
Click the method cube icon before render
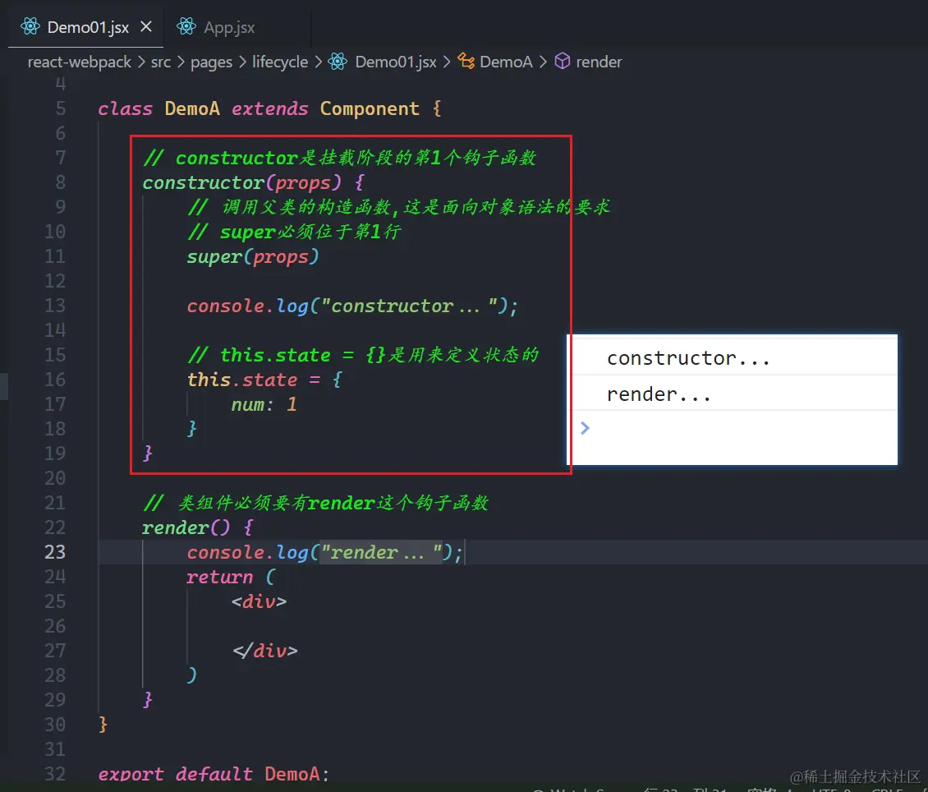(563, 61)
